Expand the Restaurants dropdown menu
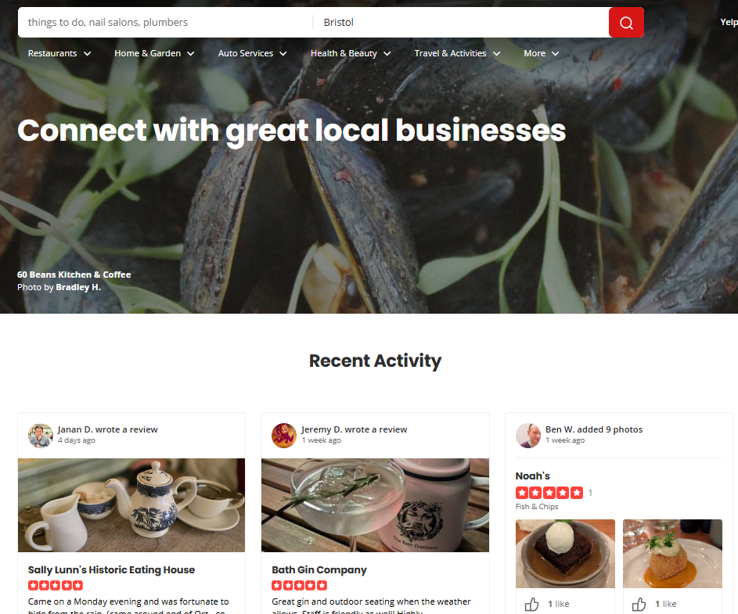The width and height of the screenshot is (738, 614). [59, 53]
